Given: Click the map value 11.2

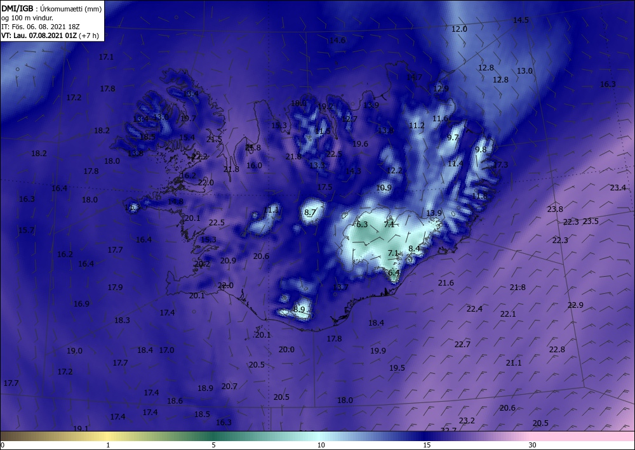Looking at the screenshot, I should pyautogui.click(x=417, y=126).
